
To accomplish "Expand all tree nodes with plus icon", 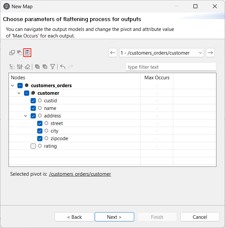I will pos(37,67).
